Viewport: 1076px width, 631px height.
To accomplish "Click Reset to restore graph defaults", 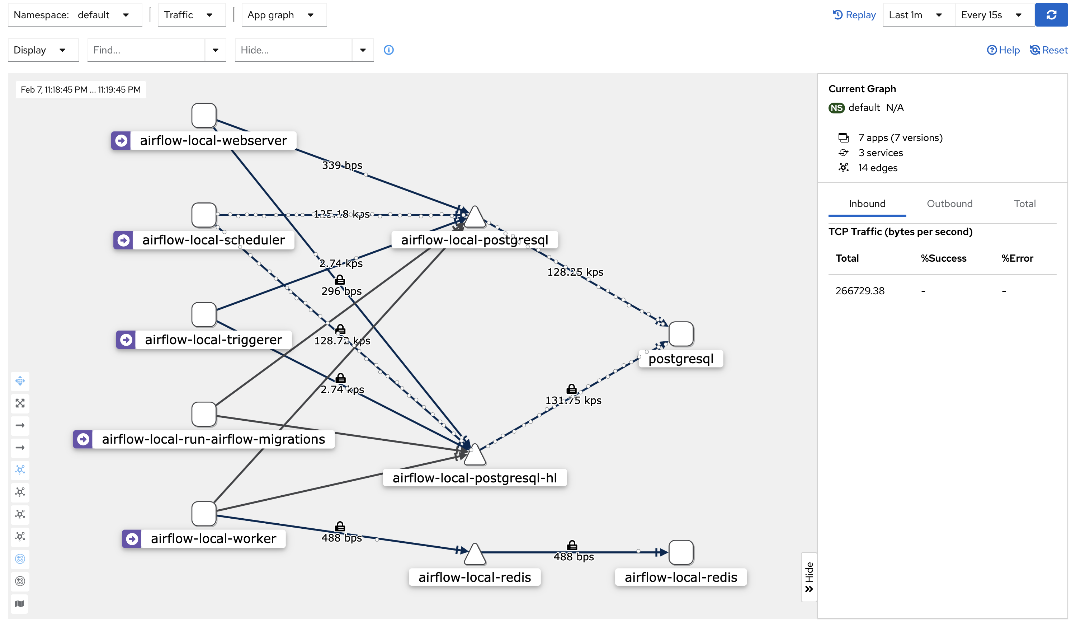I will (1048, 50).
